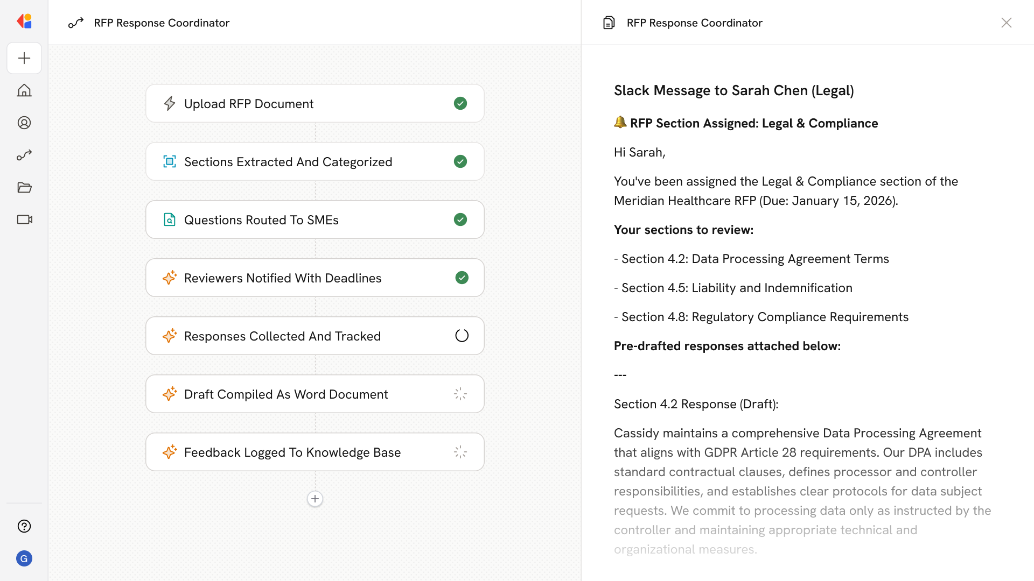Select the Reviewers Notified With Deadlines step
The image size is (1034, 581).
tap(282, 278)
